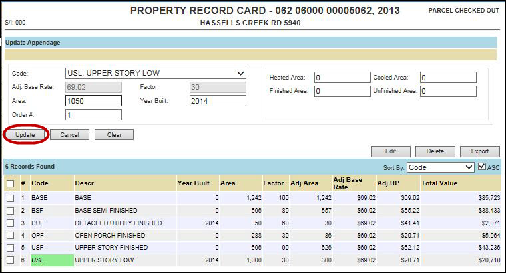The width and height of the screenshot is (506, 273).
Task: Click the Update button
Action: click(x=25, y=135)
